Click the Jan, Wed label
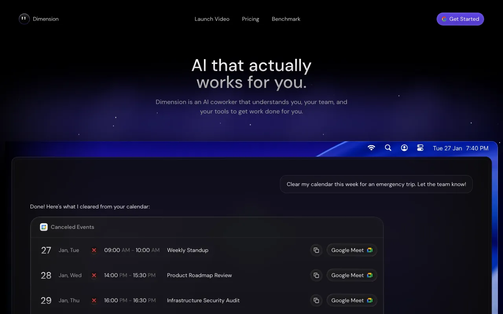503x314 pixels. [x=70, y=275]
